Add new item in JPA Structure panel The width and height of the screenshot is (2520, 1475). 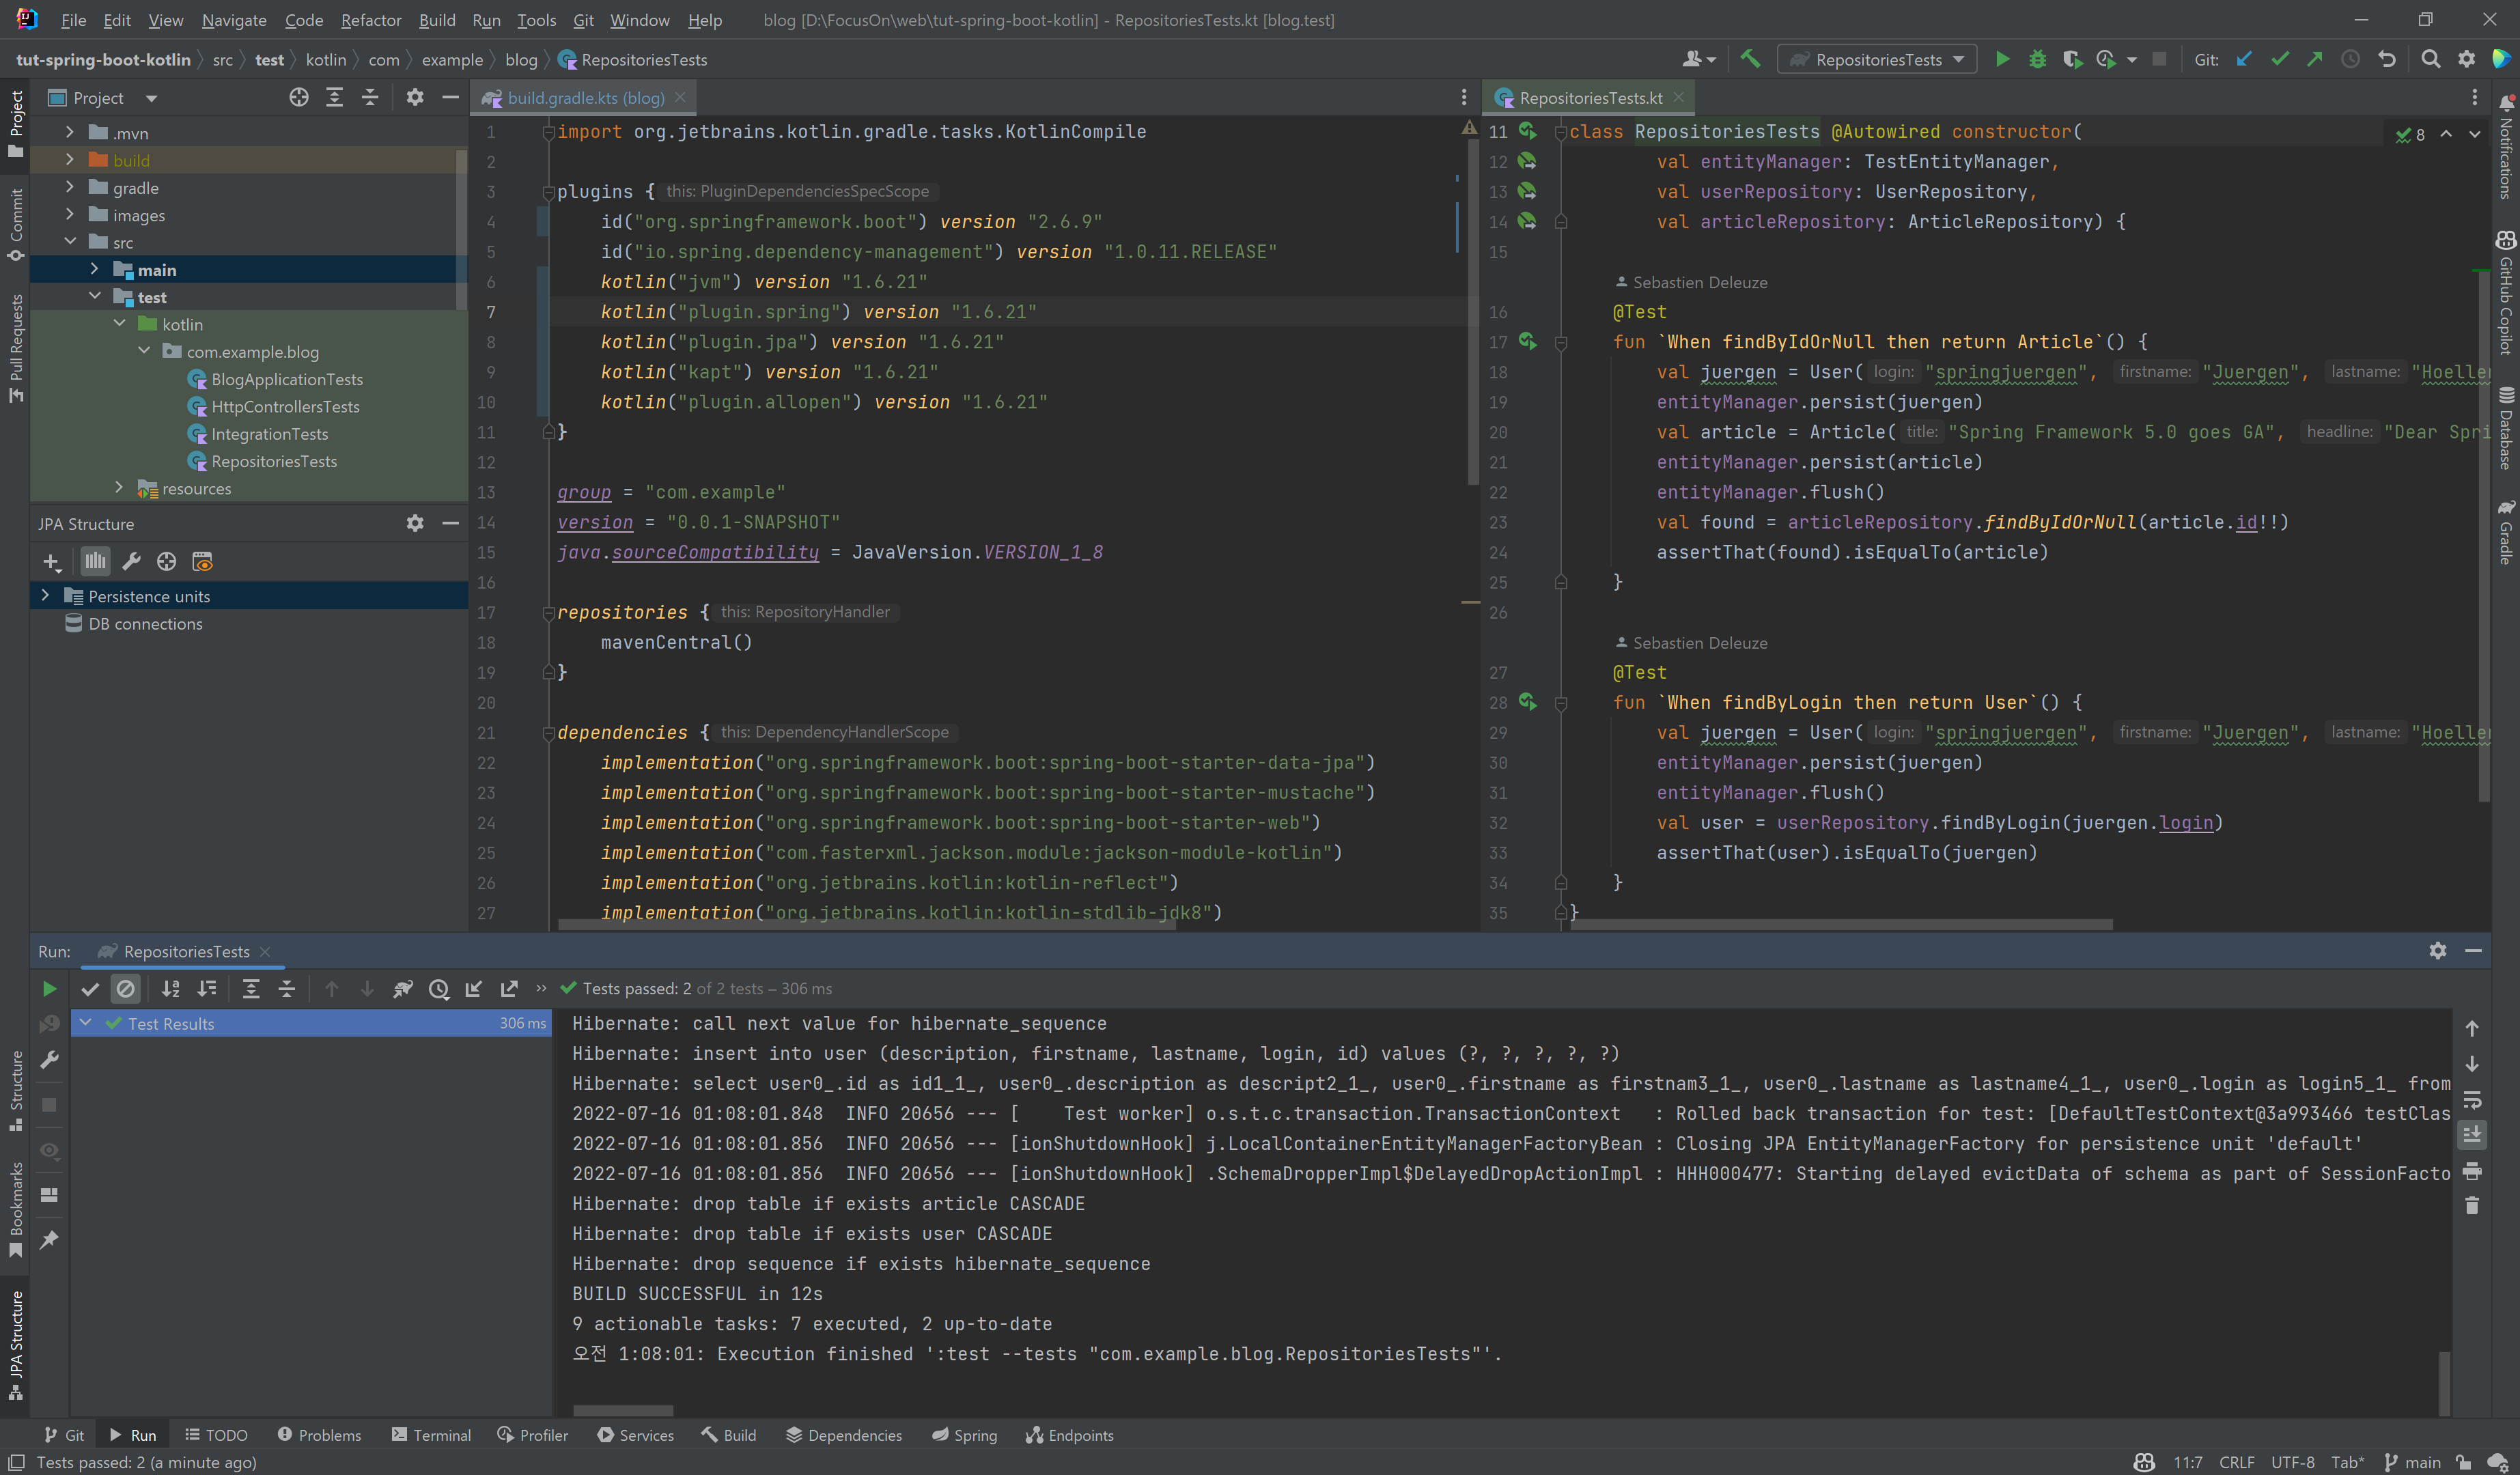pyautogui.click(x=52, y=562)
